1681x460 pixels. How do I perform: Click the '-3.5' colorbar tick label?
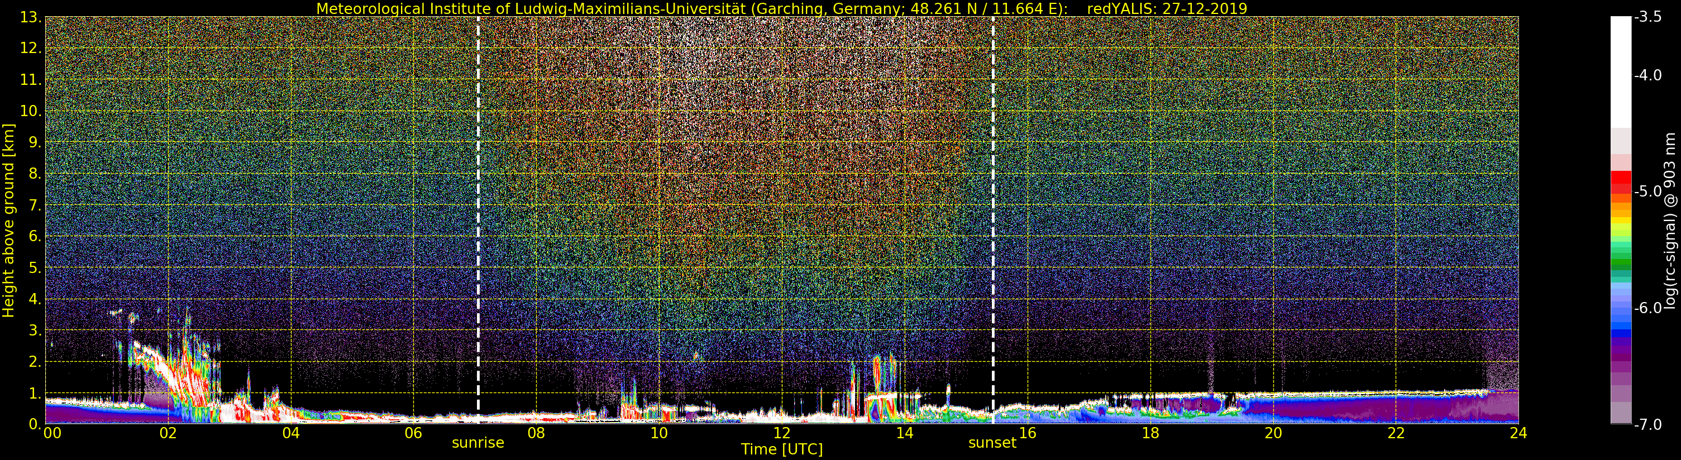coord(1647,17)
